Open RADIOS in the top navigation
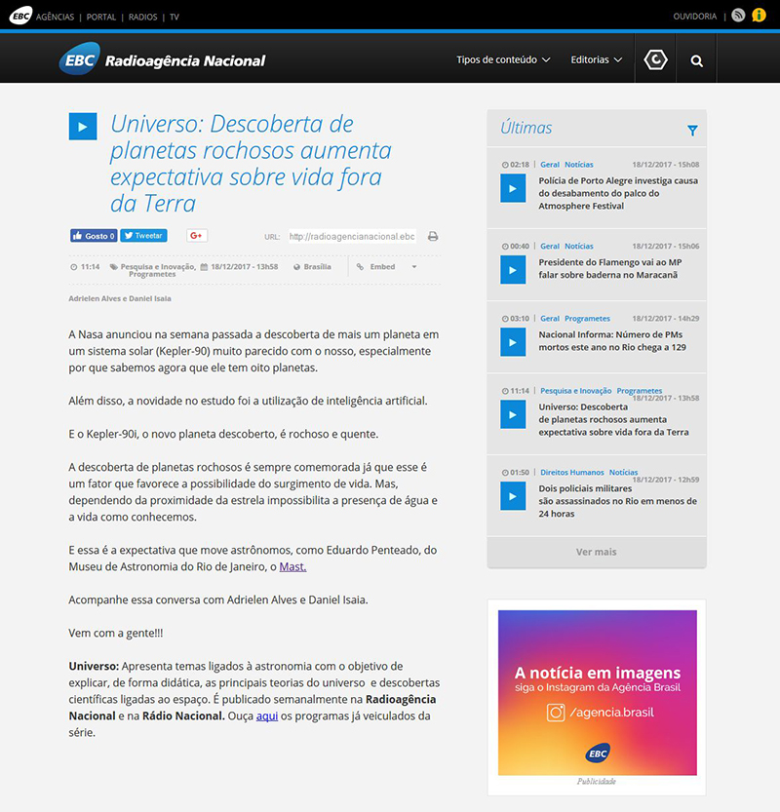Screen dimensions: 780x812 pos(142,17)
